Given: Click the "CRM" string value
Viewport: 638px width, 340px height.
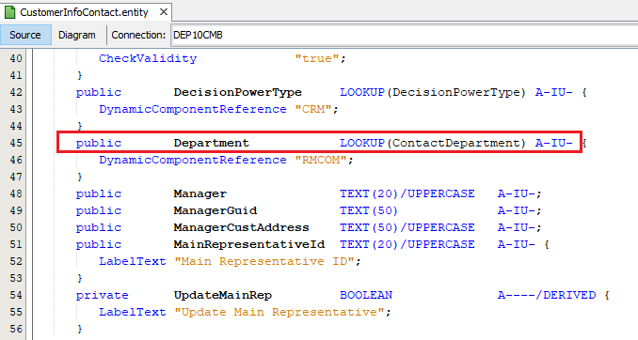Looking at the screenshot, I should (x=313, y=109).
